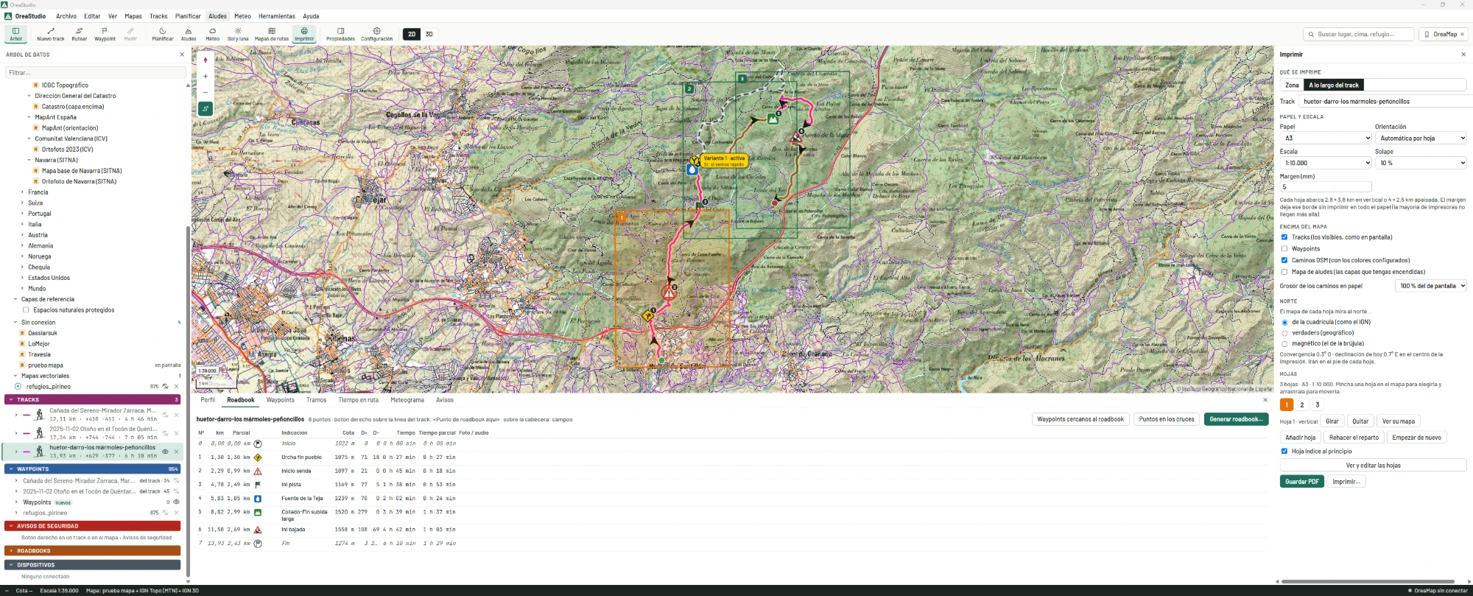Click the Girar sheet button
The height and width of the screenshot is (596, 1473).
1332,421
